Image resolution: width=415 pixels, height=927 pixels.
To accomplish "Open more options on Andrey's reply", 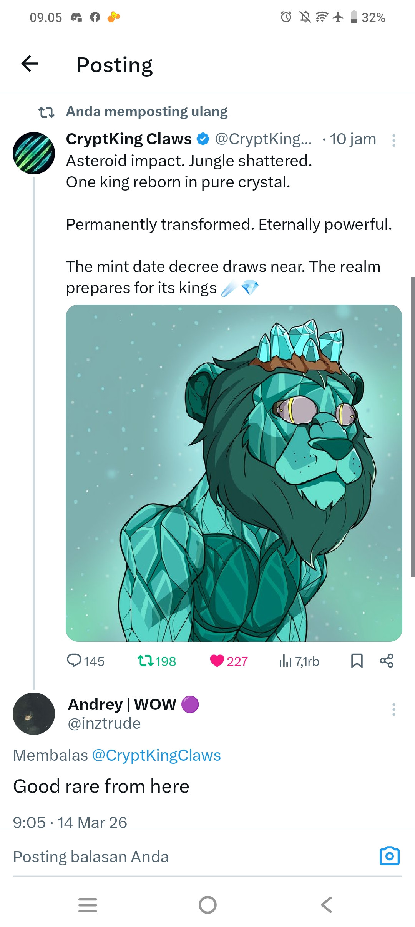I will click(393, 709).
